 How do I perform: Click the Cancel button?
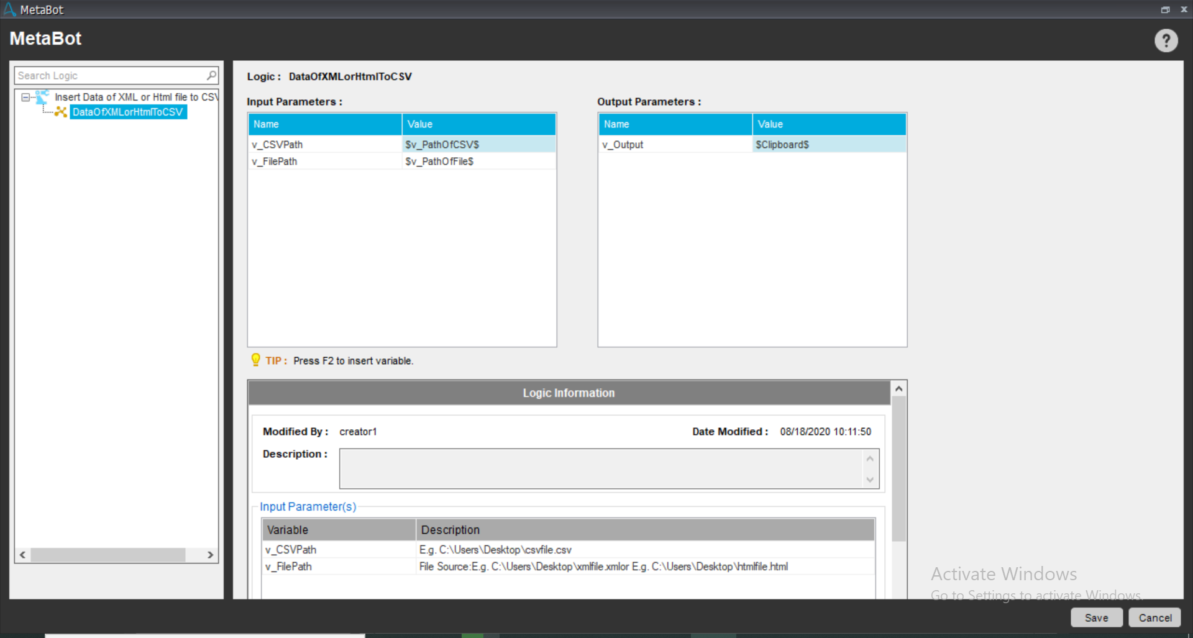tap(1154, 617)
